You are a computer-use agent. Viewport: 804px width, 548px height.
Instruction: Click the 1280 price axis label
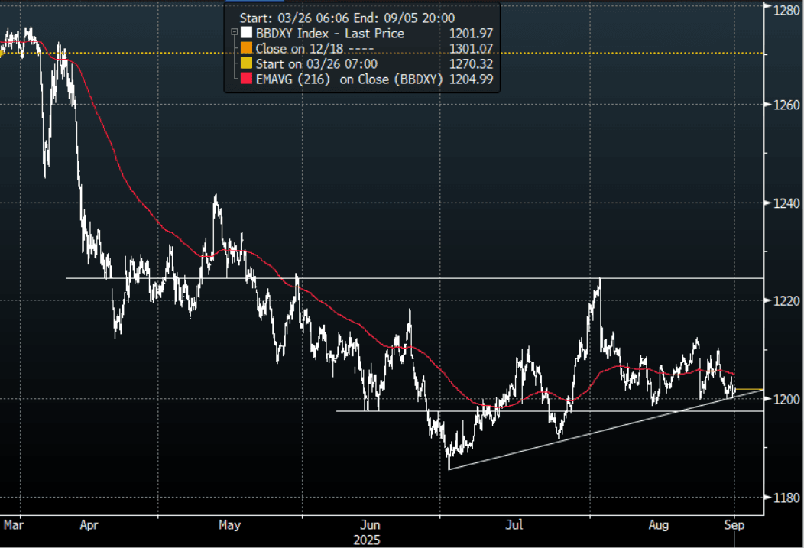786,10
